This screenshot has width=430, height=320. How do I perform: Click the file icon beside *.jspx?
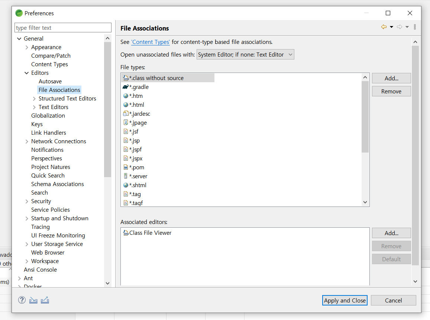(126, 158)
